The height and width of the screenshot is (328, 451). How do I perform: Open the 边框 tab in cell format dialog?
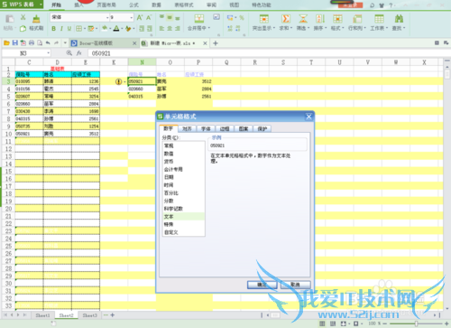[x=225, y=129]
